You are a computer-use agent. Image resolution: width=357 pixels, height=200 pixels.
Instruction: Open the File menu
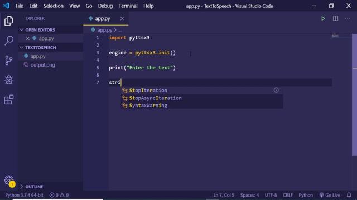click(20, 6)
